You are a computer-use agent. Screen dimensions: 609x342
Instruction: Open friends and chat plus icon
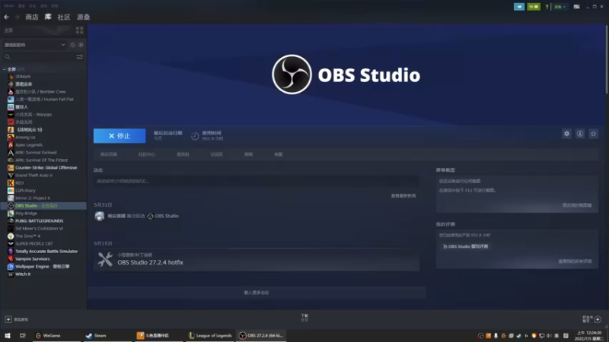[x=598, y=319]
